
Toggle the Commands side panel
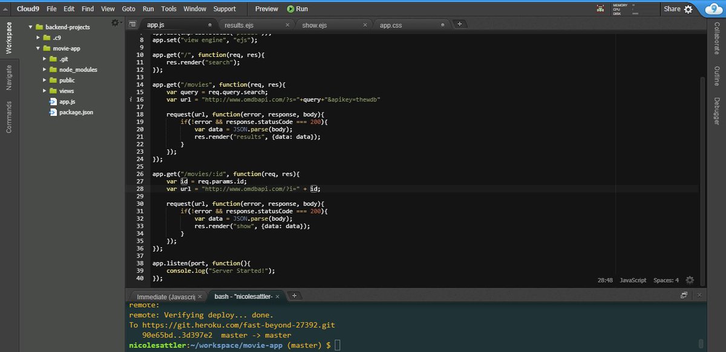(8, 117)
